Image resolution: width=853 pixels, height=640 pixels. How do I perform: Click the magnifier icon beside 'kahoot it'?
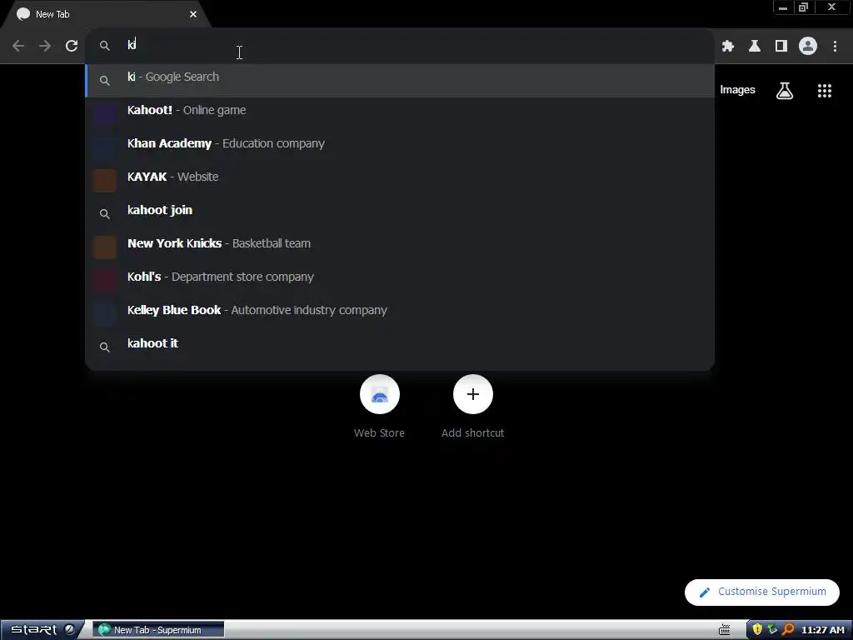coord(104,347)
